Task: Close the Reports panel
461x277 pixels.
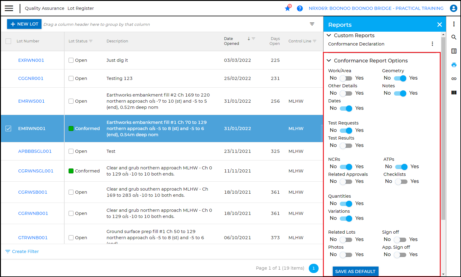Action: click(439, 25)
